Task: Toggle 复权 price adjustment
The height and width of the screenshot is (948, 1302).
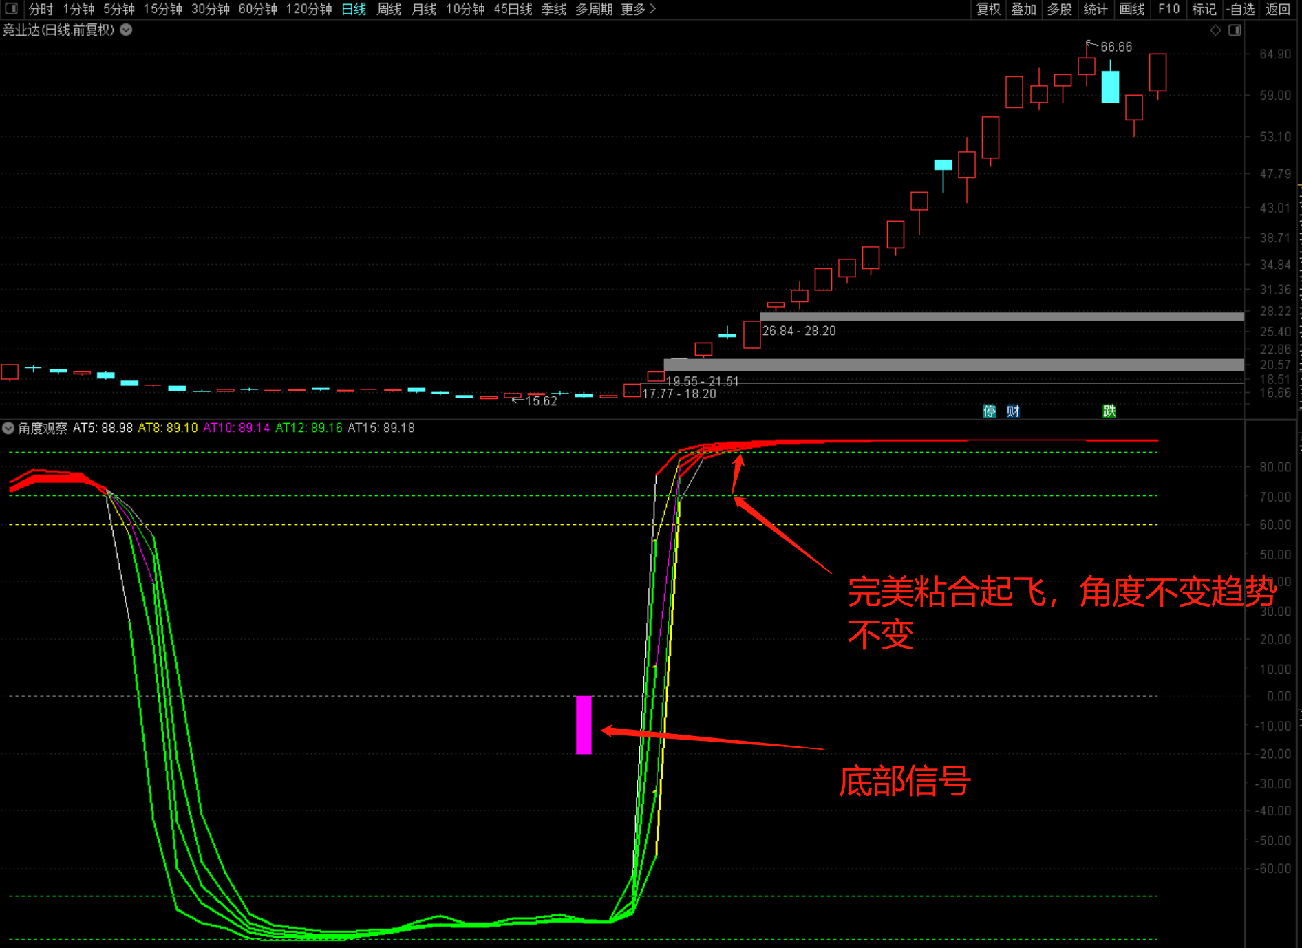Action: tap(988, 9)
